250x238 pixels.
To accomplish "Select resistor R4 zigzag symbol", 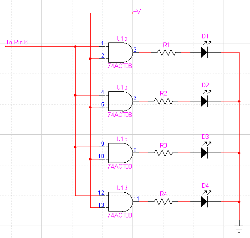I will tap(163, 201).
